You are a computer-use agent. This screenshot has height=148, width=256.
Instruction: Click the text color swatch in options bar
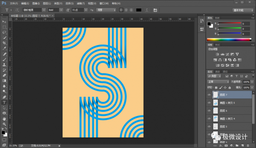coord(139,10)
